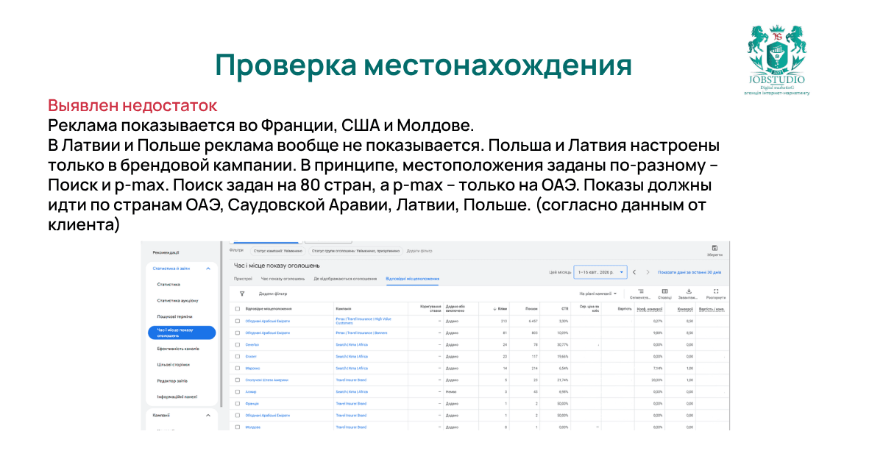Collapse the Кампанії sidebar section

[208, 415]
